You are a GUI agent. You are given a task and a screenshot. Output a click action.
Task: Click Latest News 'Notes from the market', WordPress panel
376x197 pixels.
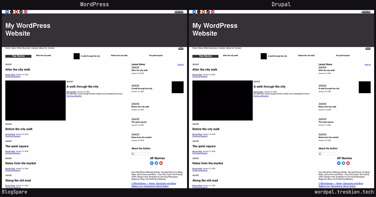click(x=141, y=137)
